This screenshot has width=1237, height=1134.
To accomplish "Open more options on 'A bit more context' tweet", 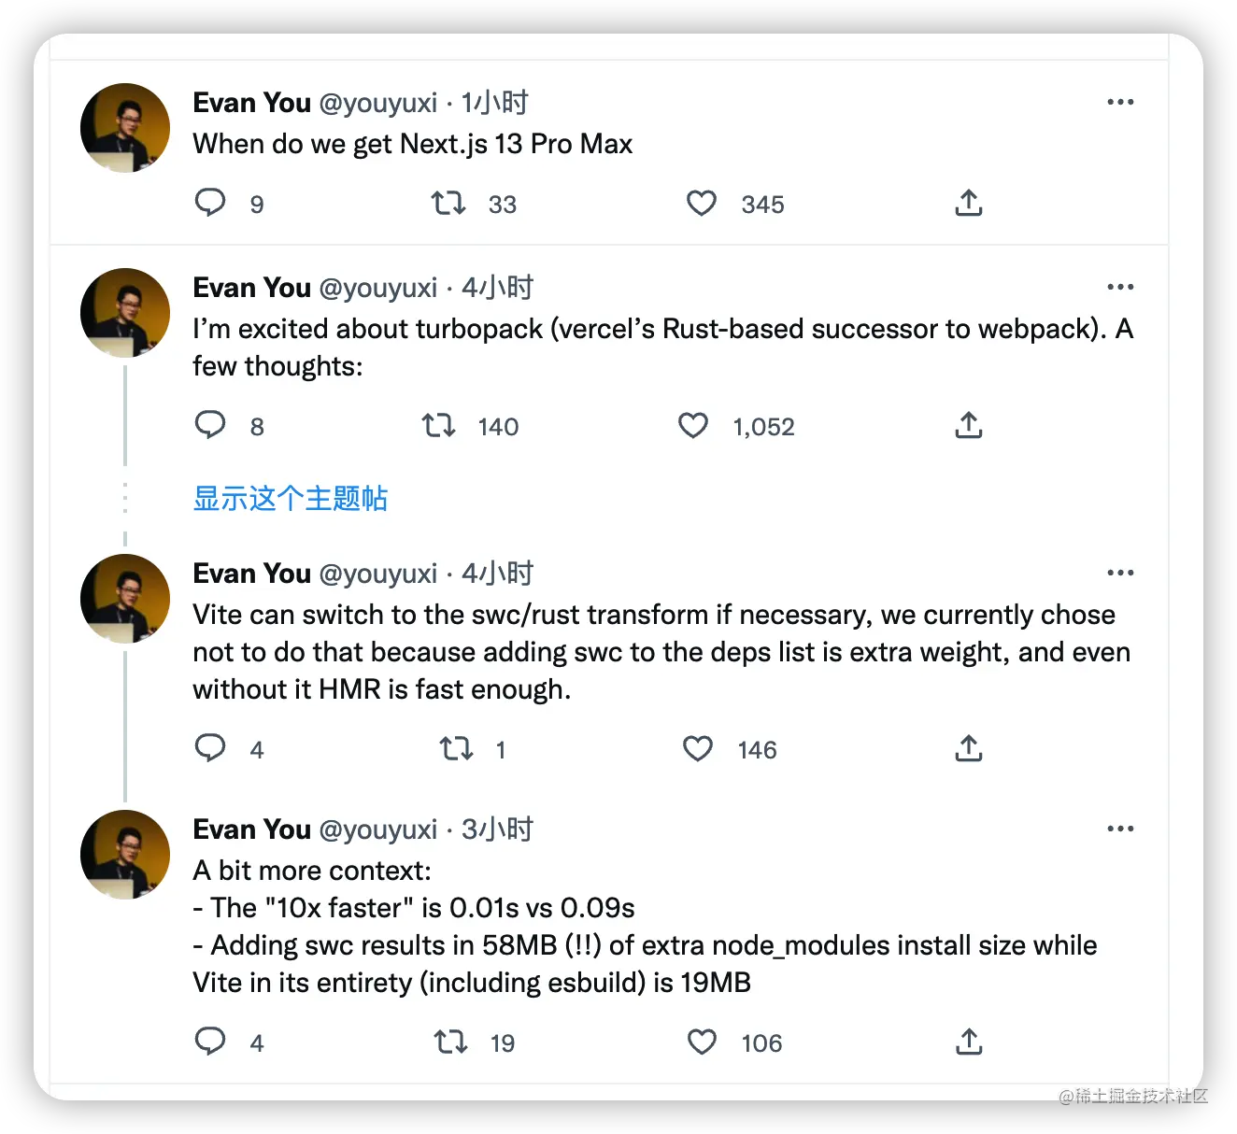I will (x=1119, y=829).
